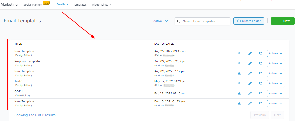The width and height of the screenshot is (295, 121).
Task: Open Actions menu for OGT 1
Action: [x=276, y=94]
